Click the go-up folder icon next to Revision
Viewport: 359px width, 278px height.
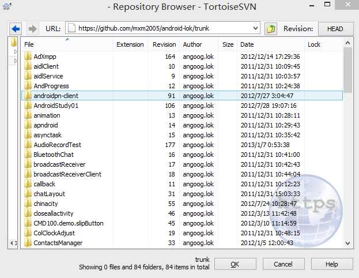coord(271,29)
